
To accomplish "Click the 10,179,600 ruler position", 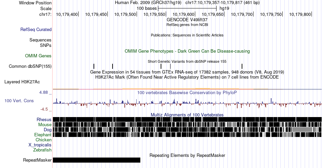I will click(x=183, y=14).
